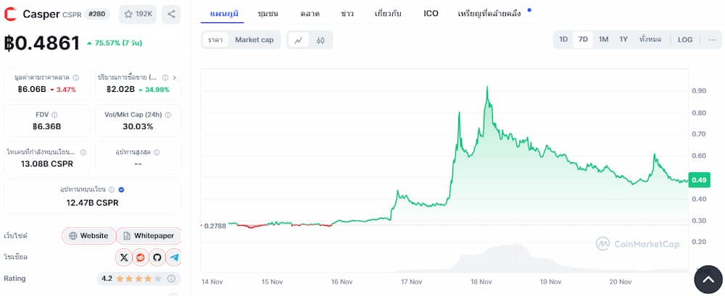
Task: Show info for Vol/Mkt Cap (24h)
Action: [x=168, y=114]
